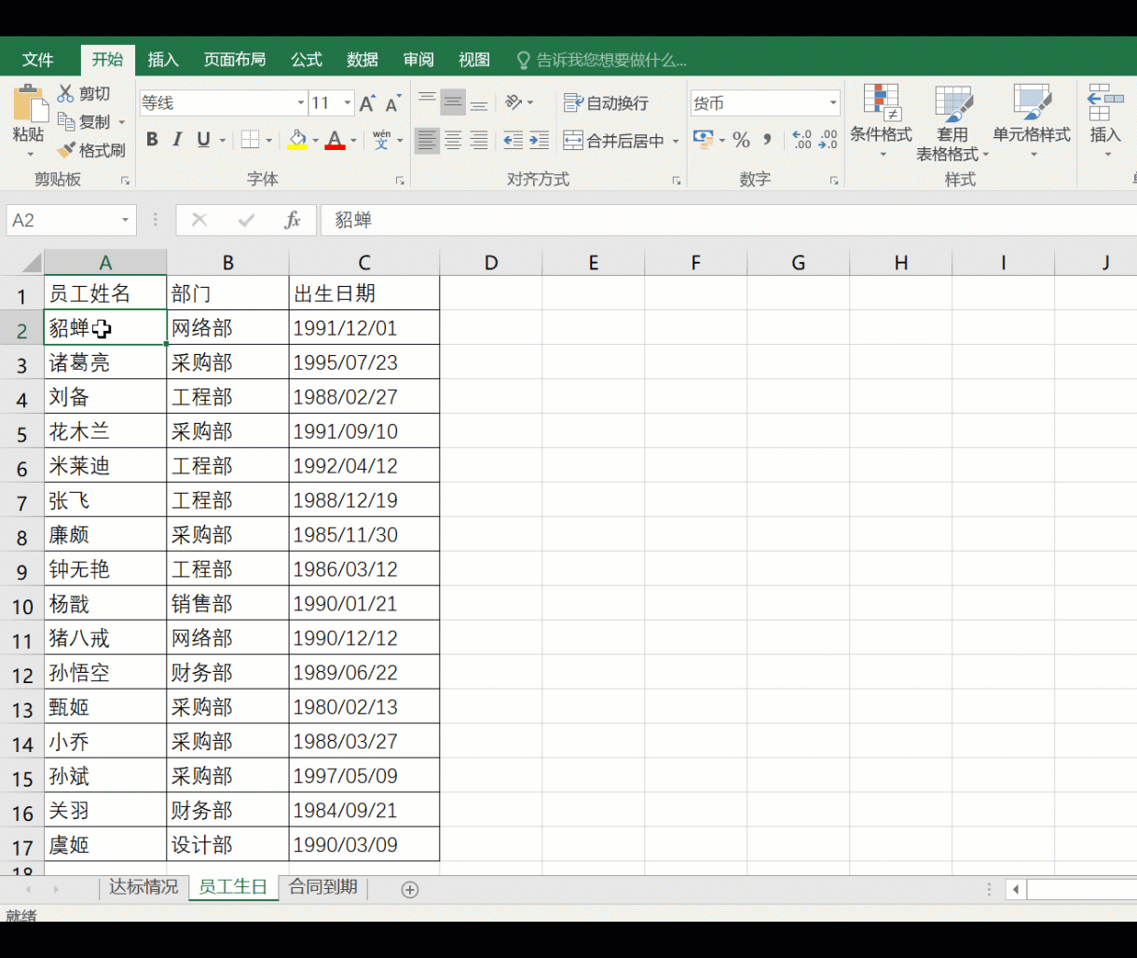Viewport: 1137px width, 958px height.
Task: Decrease indent icon
Action: (x=513, y=141)
